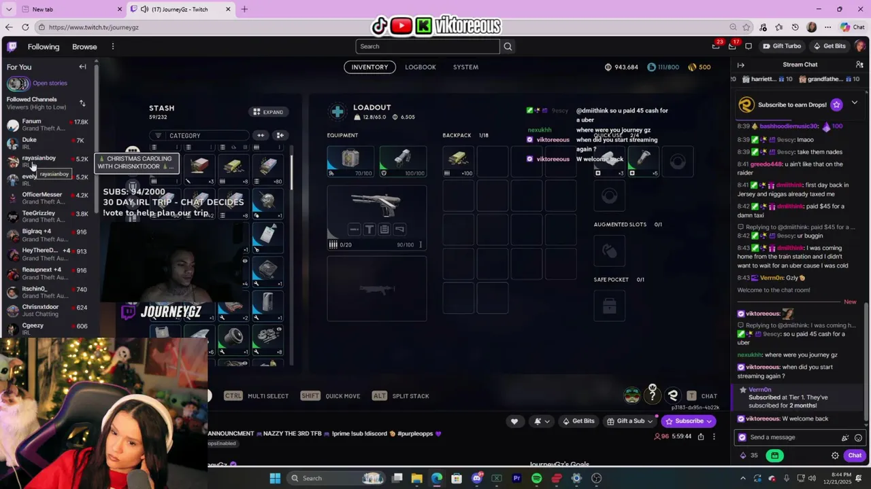Share the stream with share icon
This screenshot has height=489, width=871.
click(701, 437)
